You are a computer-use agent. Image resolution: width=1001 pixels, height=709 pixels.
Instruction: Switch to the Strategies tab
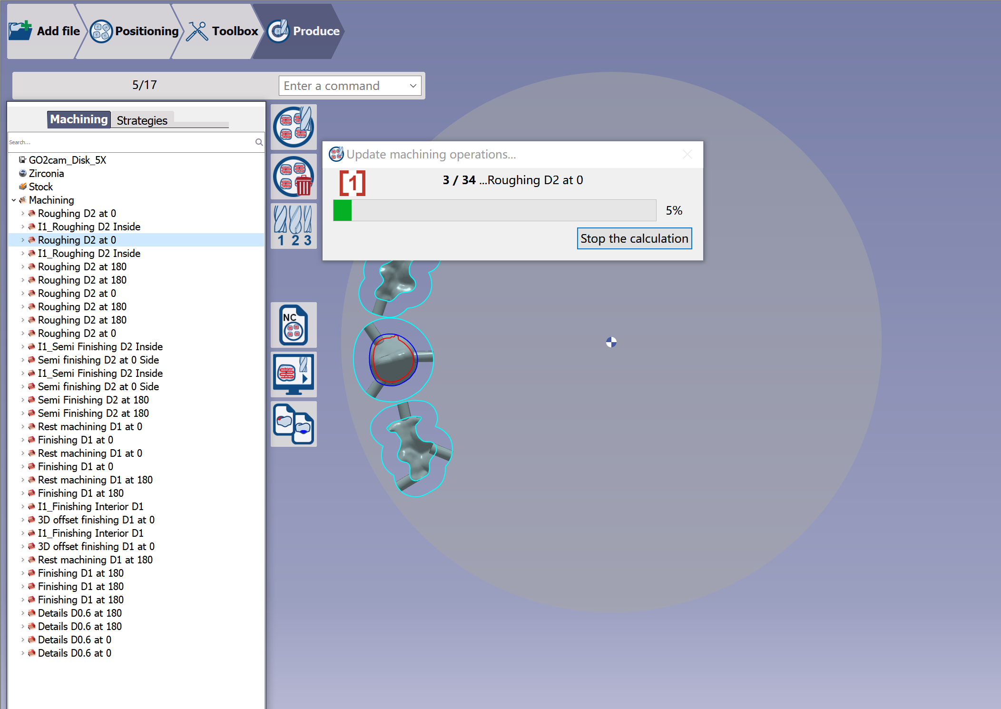142,120
